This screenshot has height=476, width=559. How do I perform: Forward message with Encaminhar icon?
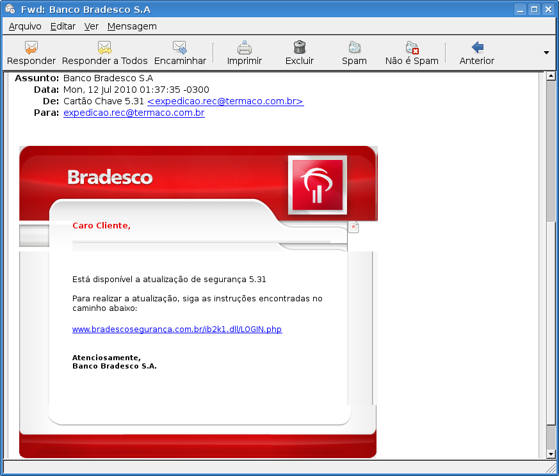tap(180, 47)
